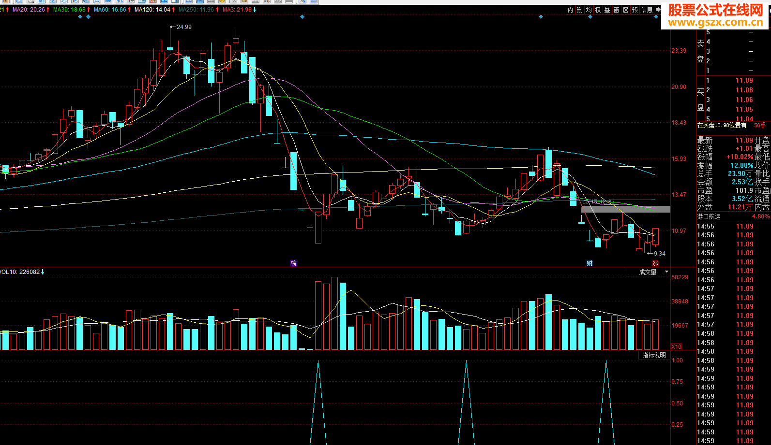Click the 区 interval statistics button
Viewport: 771px width, 445px height.
click(x=625, y=10)
